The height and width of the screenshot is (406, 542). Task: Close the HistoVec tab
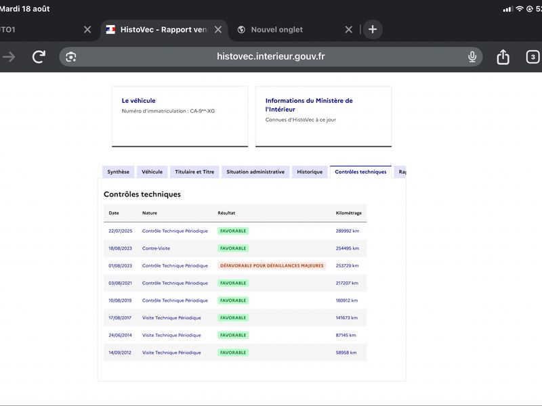tap(217, 30)
